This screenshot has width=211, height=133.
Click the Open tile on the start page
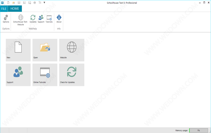45,50
